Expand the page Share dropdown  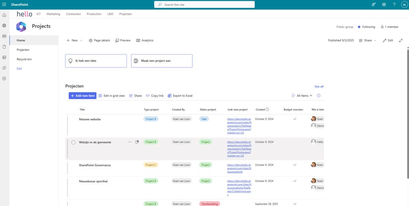point(368,40)
